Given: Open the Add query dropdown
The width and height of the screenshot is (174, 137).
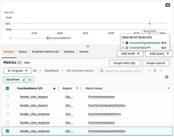Looking at the screenshot, I should click(x=159, y=53).
